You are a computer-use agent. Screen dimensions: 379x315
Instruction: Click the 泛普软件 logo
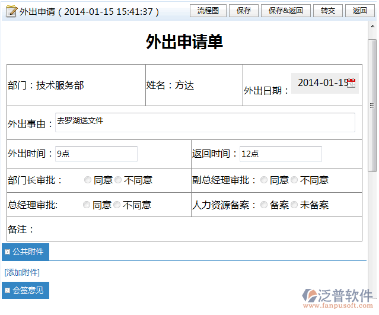coord(337,297)
